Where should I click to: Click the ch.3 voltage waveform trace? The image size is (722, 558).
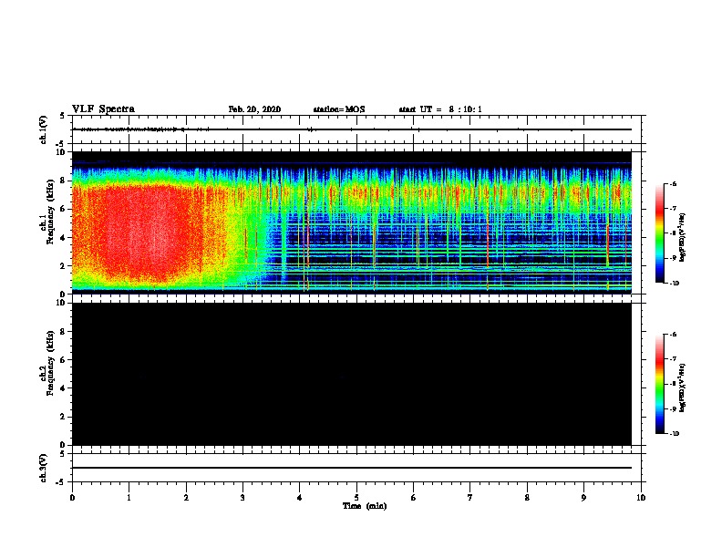(x=352, y=468)
